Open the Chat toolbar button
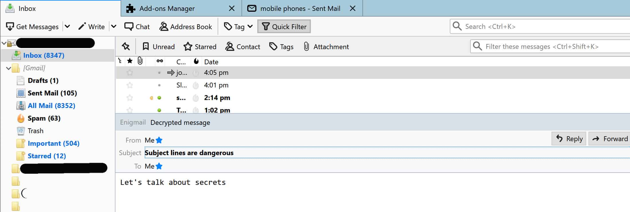This screenshot has height=212, width=630. click(x=137, y=27)
